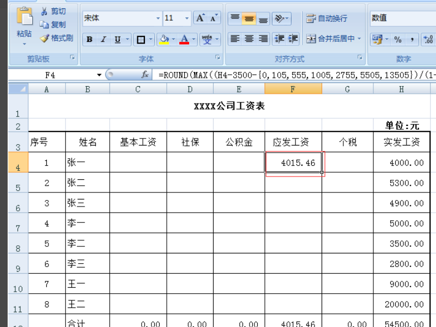Image resolution: width=436 pixels, height=327 pixels.
Task: Set middle vertical alignment
Action: (x=249, y=19)
